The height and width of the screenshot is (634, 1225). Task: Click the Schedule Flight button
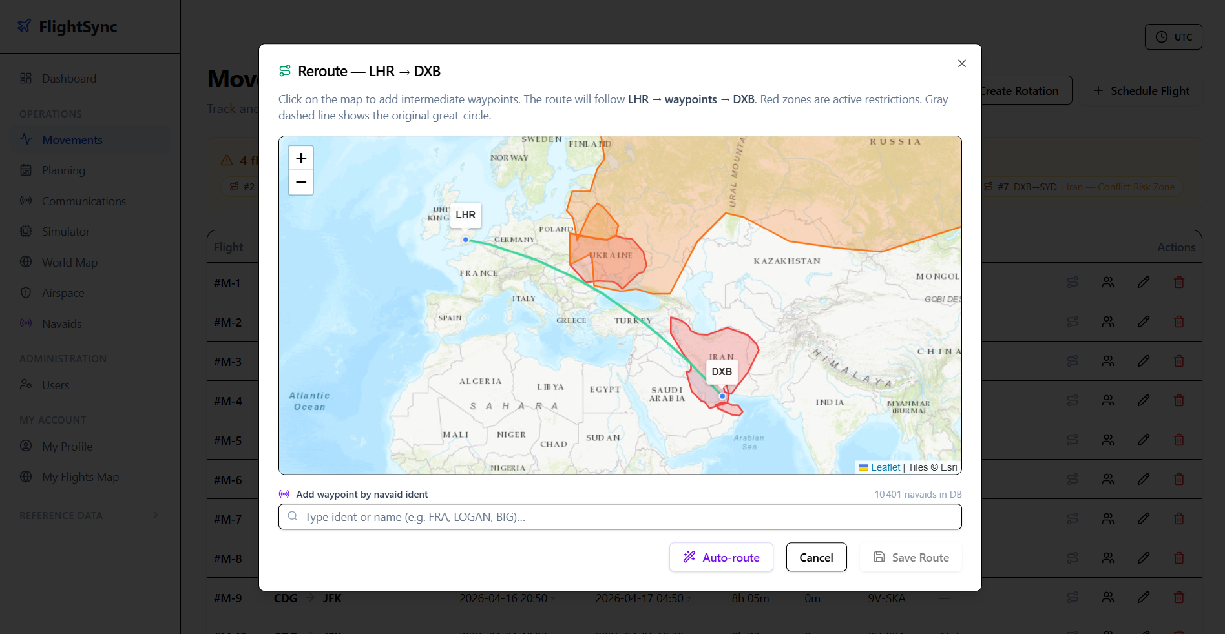(x=1142, y=91)
